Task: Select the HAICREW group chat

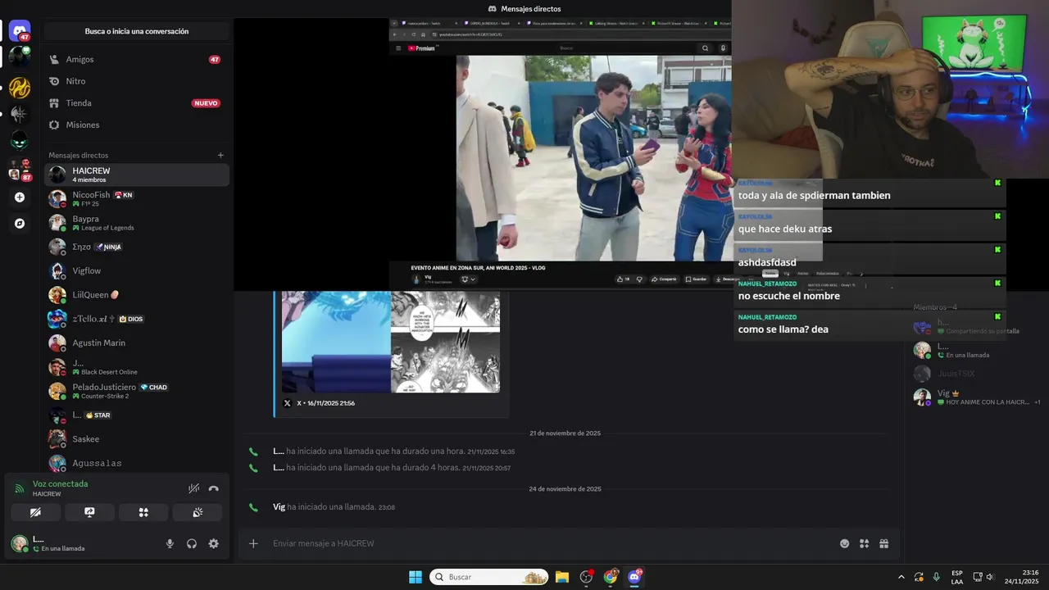Action: pyautogui.click(x=137, y=175)
